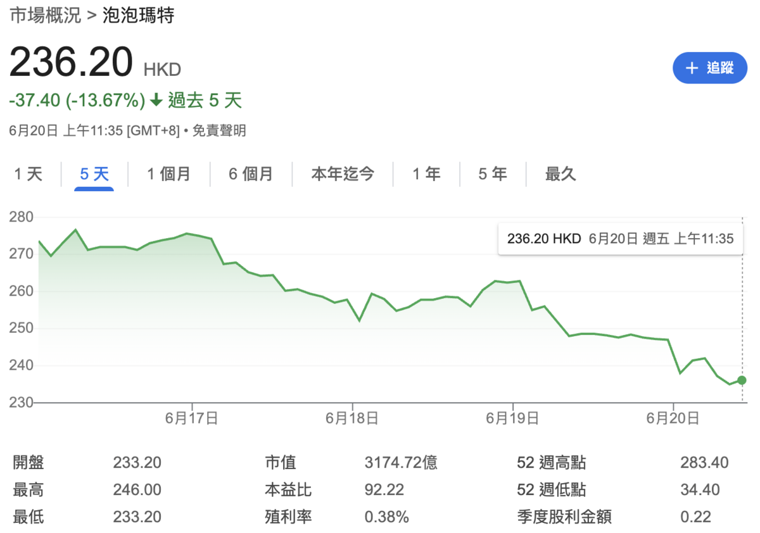Switch to the 5 年 chart view

pos(492,173)
